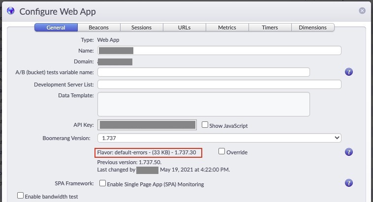Click the help icon for SPA Framework
This screenshot has height=202, width=373.
click(x=349, y=183)
